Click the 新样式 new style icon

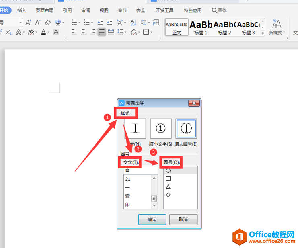(x=277, y=27)
